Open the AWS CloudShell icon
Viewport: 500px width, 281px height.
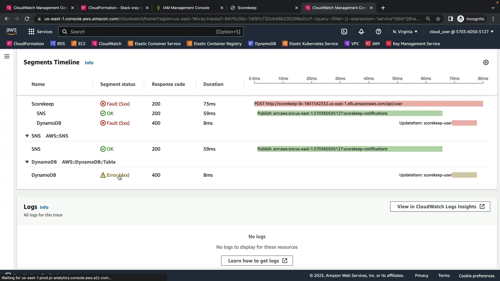344,32
